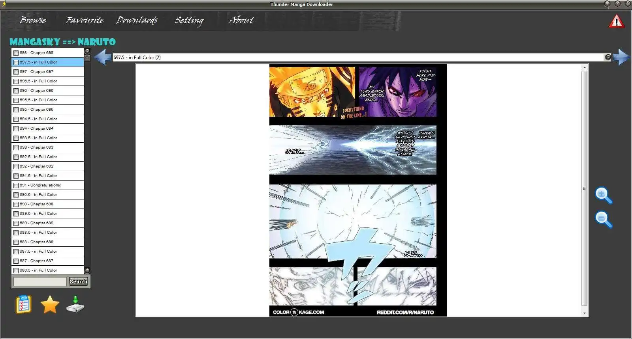632x339 pixels.
Task: Click the Search button
Action: (x=78, y=281)
